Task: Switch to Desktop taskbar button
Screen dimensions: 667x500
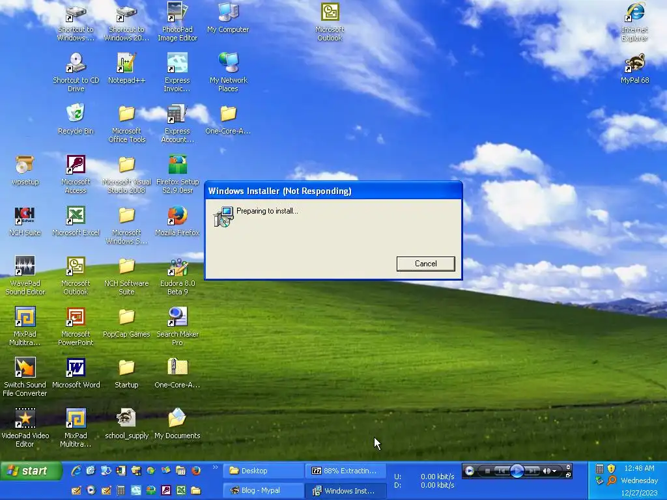Action: 264,471
